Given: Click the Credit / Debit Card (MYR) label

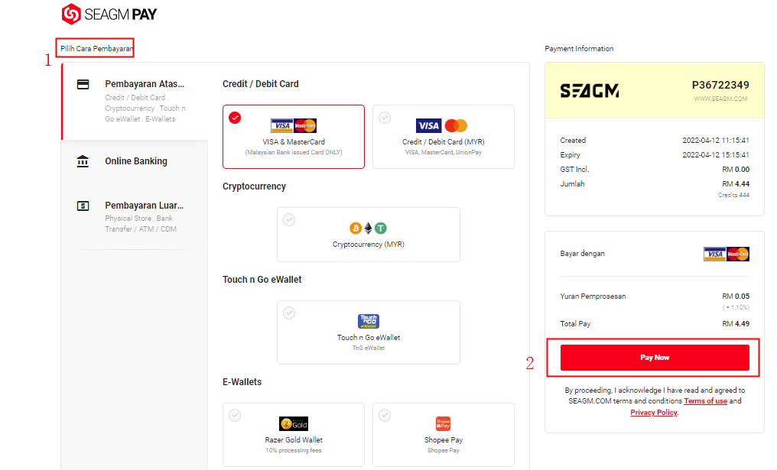Looking at the screenshot, I should coord(443,142).
